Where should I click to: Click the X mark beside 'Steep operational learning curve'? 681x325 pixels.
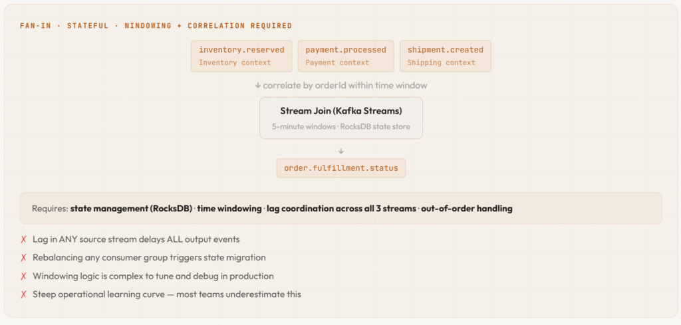(24, 294)
